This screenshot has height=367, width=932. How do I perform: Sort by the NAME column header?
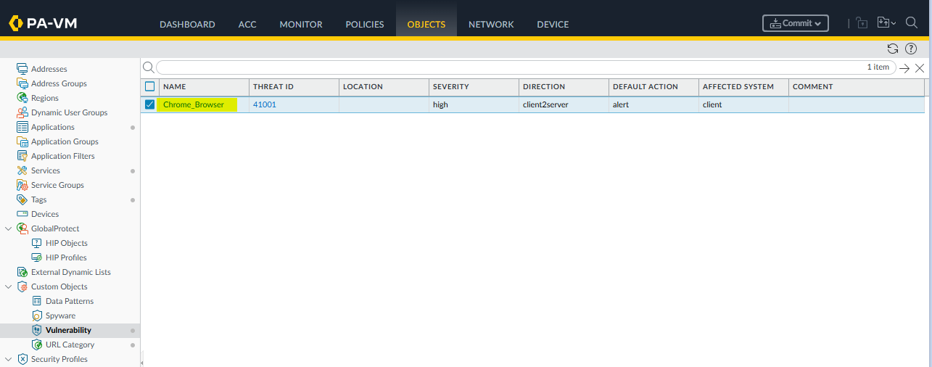coord(204,86)
